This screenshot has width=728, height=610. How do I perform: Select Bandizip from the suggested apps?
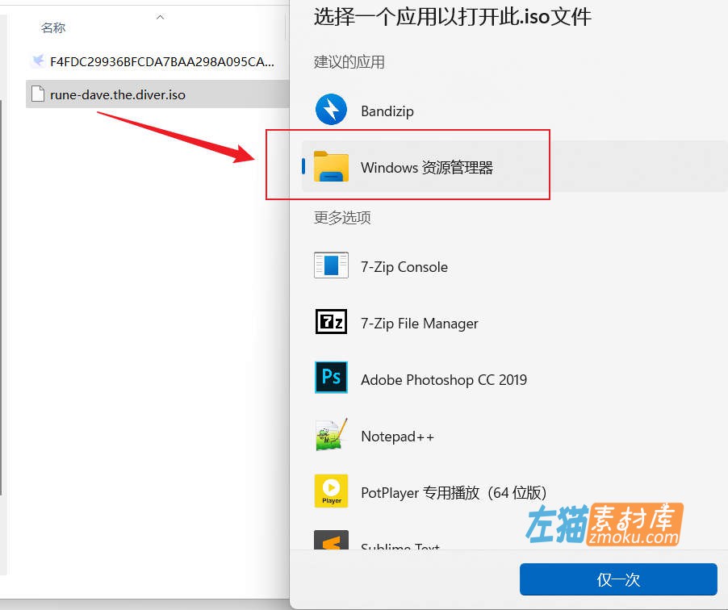pos(386,110)
